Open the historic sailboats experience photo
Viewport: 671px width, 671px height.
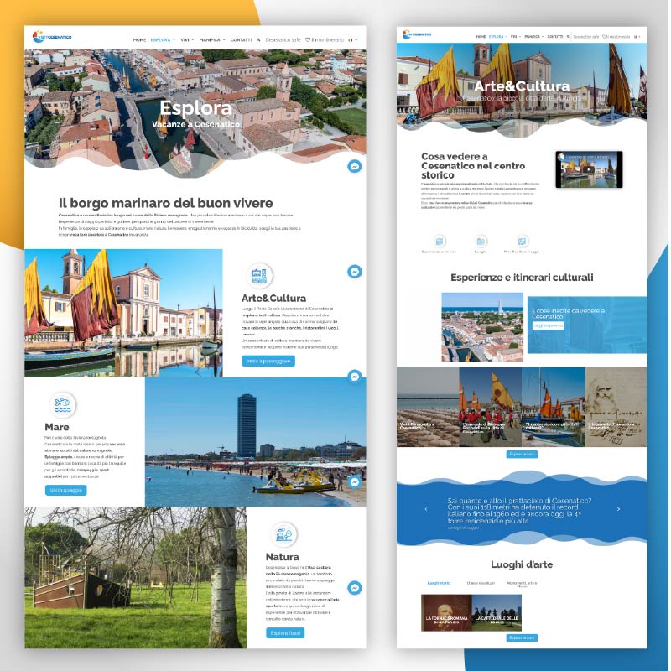pos(554,407)
